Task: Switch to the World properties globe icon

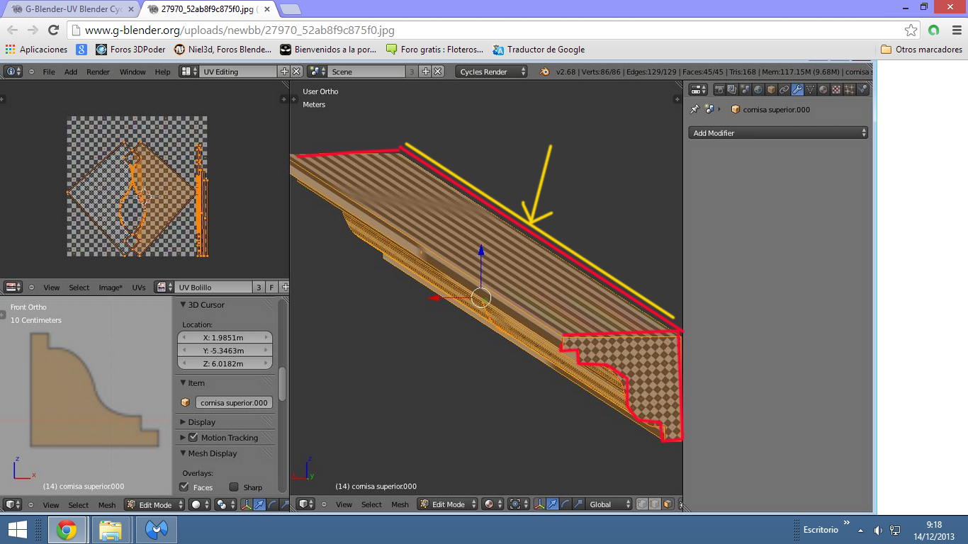Action: (758, 90)
